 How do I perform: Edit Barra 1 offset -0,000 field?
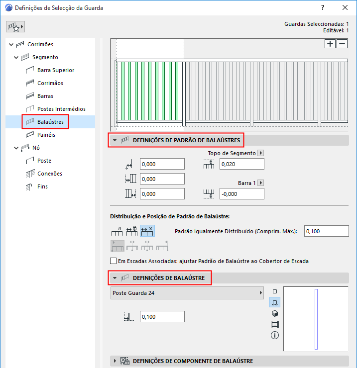coord(242,194)
